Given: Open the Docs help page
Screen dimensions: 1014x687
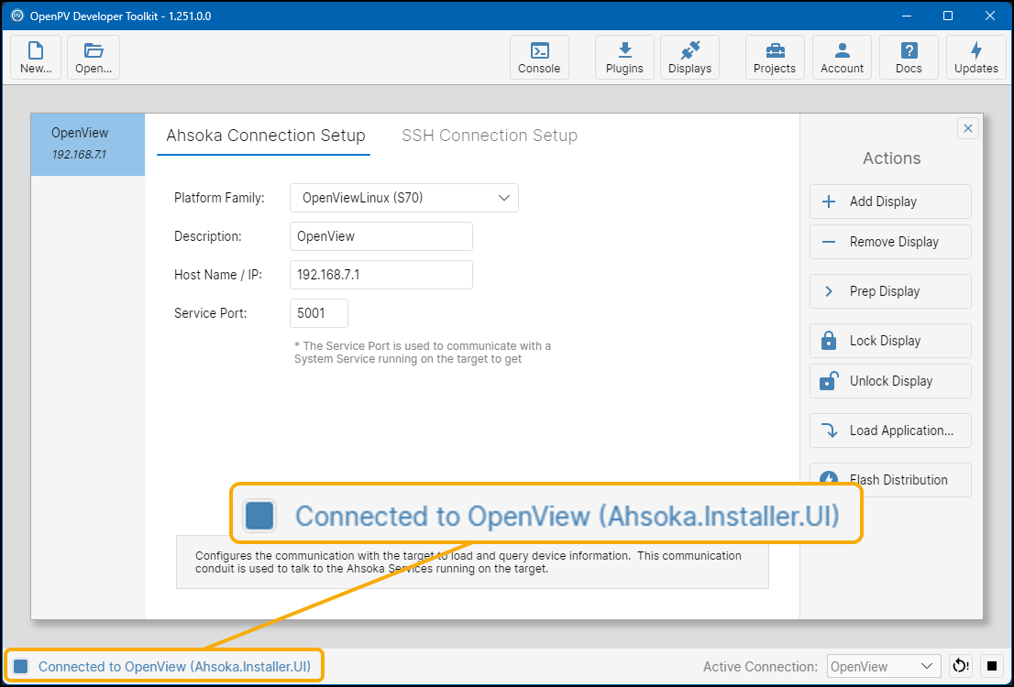Looking at the screenshot, I should (909, 58).
